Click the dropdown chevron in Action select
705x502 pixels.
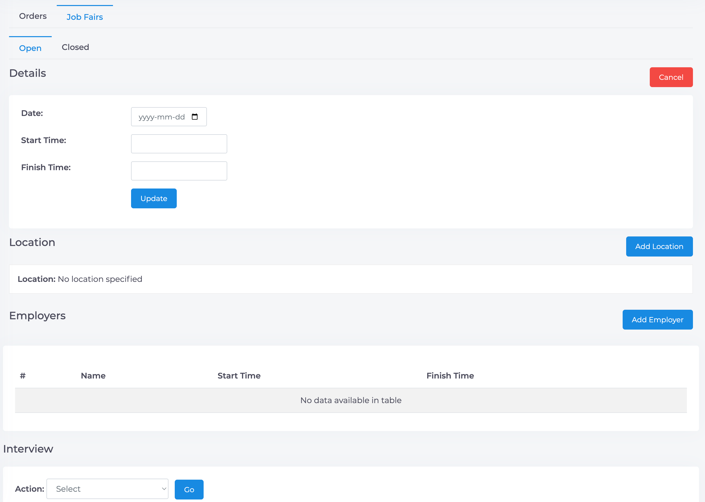pos(164,489)
